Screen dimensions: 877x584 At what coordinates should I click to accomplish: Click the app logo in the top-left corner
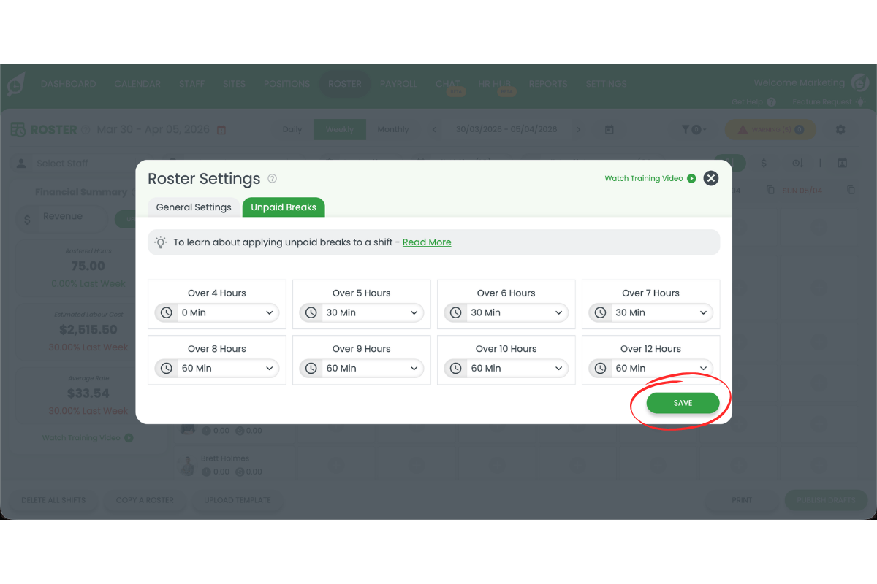pos(15,83)
